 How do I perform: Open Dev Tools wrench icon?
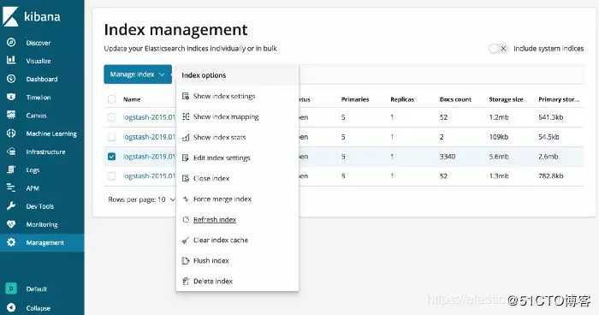tap(11, 206)
